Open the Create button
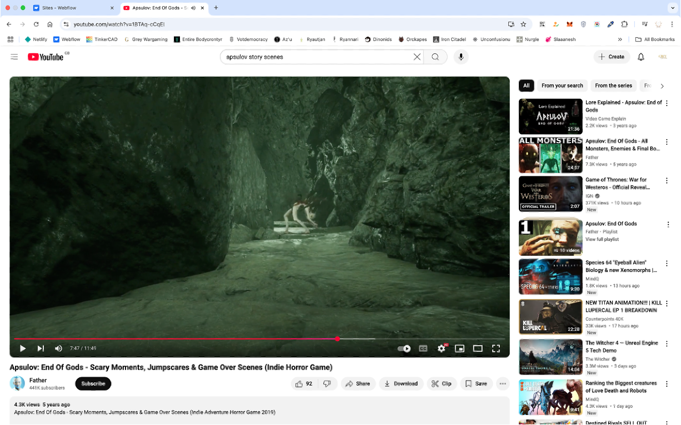The image size is (681, 425). [x=612, y=57]
